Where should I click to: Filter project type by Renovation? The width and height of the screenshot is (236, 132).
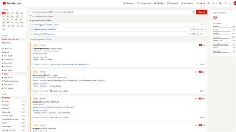pyautogui.click(x=13, y=63)
